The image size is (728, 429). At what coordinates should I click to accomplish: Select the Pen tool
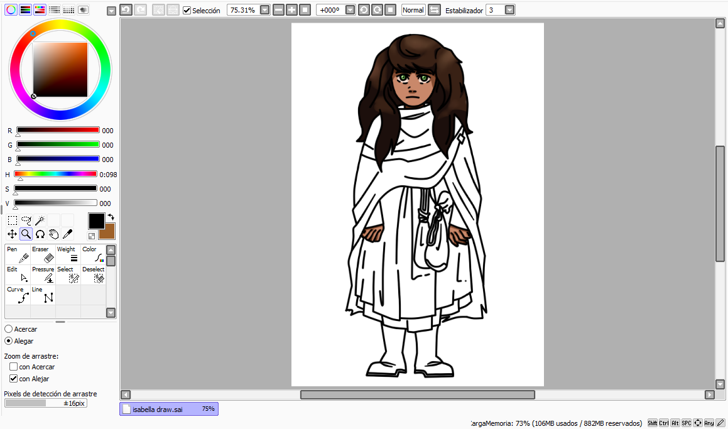coord(18,254)
